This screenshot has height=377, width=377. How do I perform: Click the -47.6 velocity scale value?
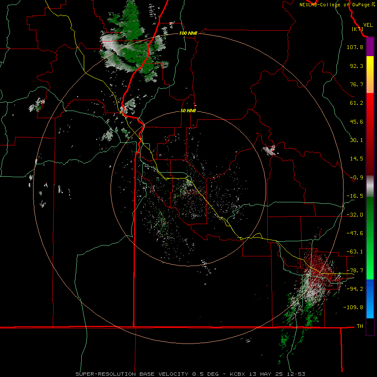(355, 233)
